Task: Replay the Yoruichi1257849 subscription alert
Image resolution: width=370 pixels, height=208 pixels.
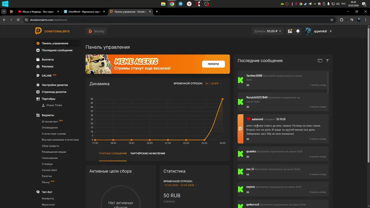Action: click(248, 107)
